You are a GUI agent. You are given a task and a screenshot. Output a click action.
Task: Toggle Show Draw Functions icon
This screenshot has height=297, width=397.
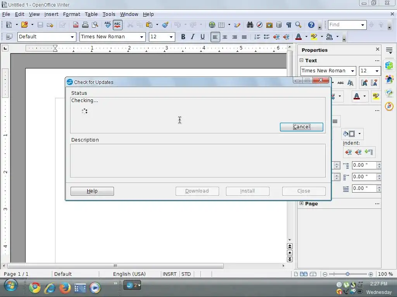(x=237, y=25)
